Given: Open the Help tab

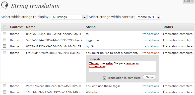Looking at the screenshot, I should tap(188, 1).
